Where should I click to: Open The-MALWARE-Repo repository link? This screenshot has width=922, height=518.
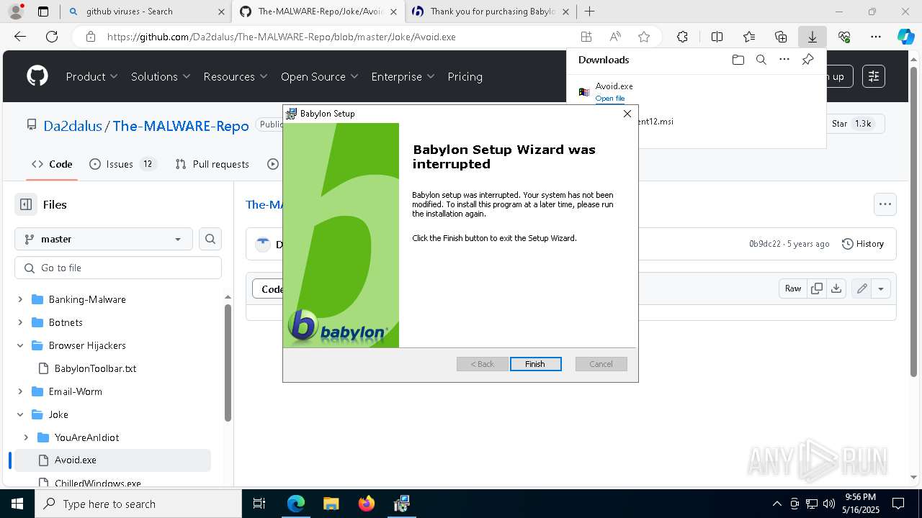tap(181, 126)
